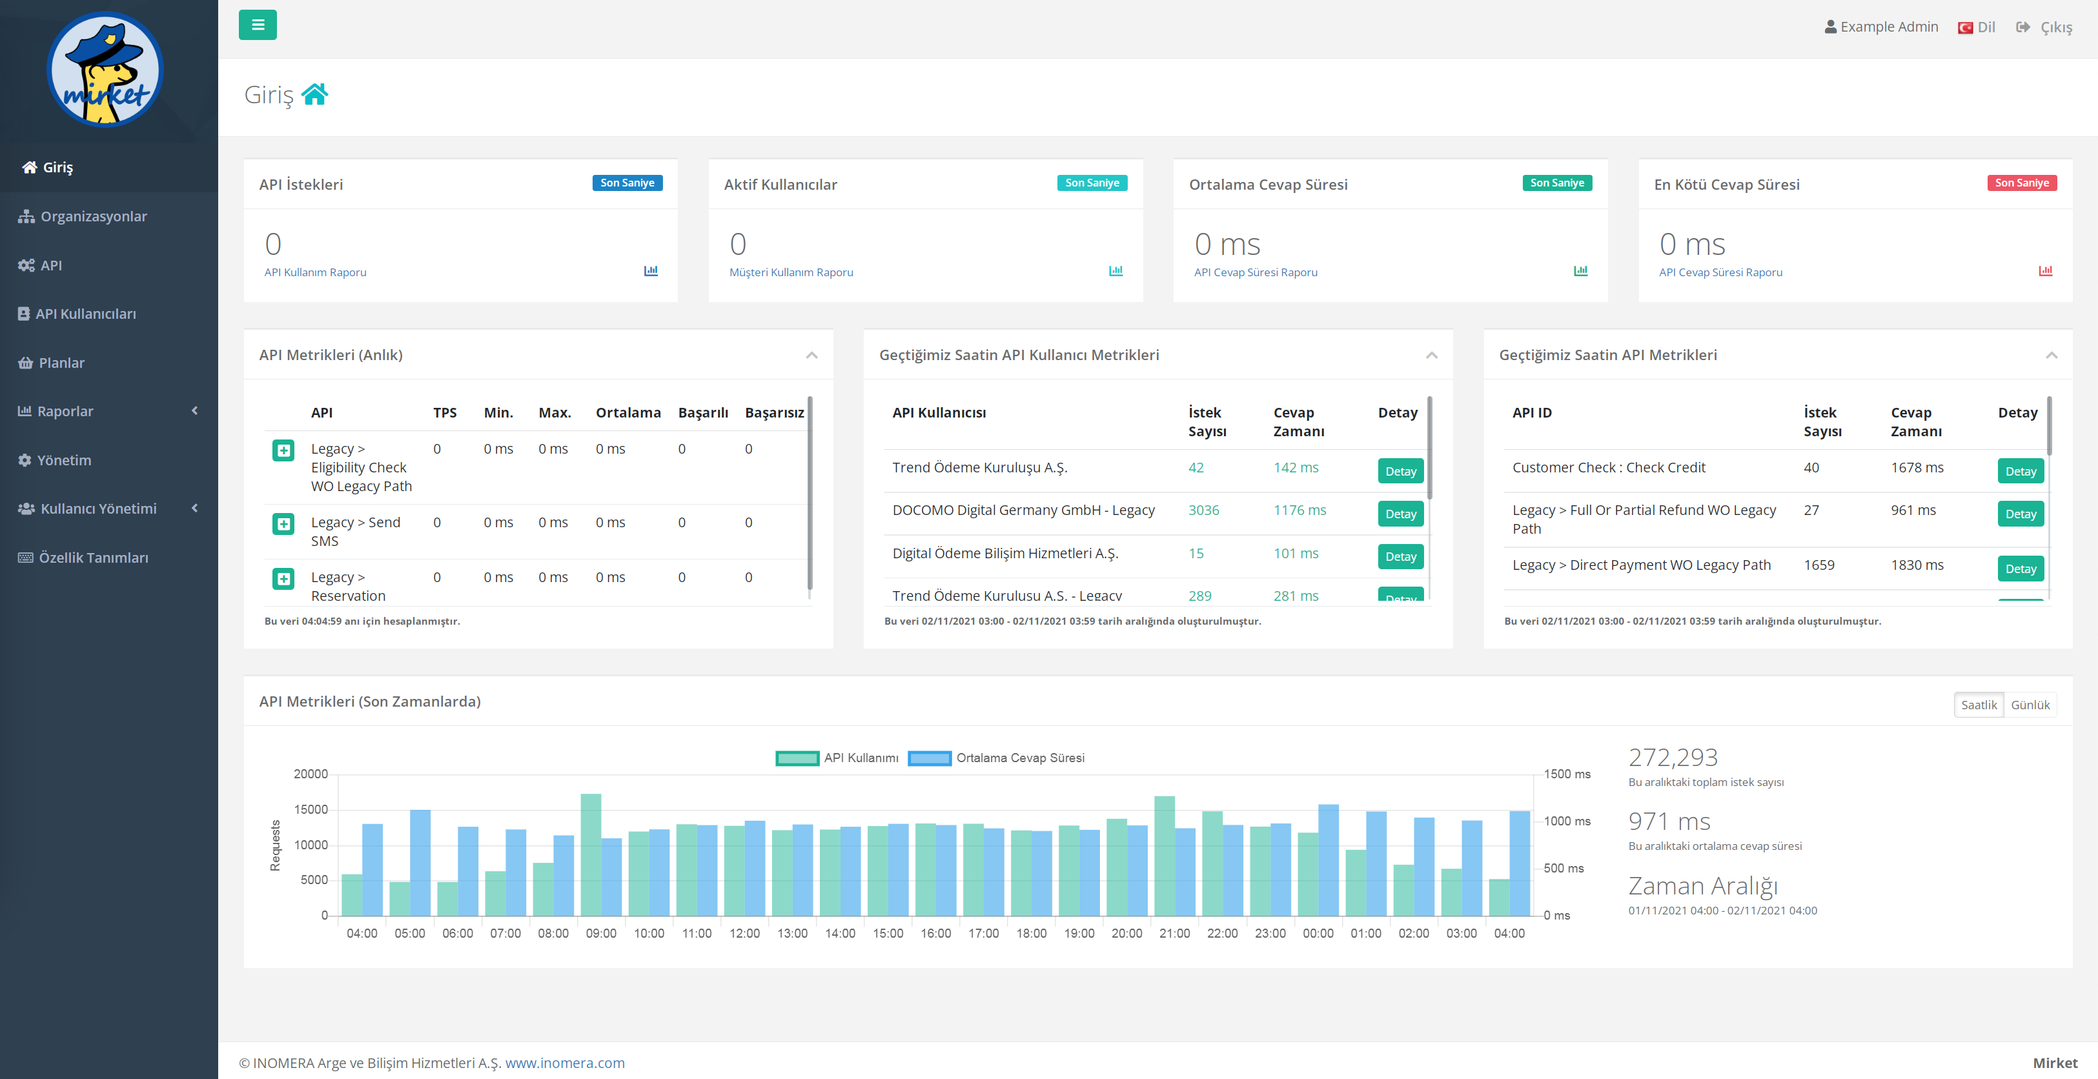Click Detay for Customer Check : Check Credit
Viewport: 2098px width, 1079px height.
coord(2021,470)
